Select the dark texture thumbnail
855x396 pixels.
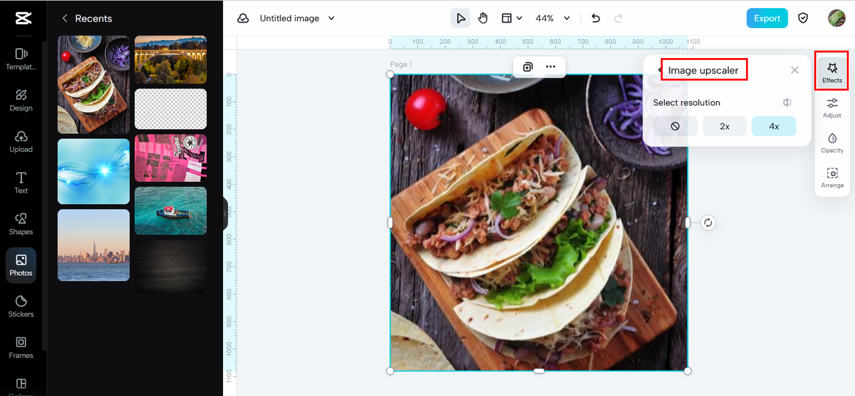[170, 267]
